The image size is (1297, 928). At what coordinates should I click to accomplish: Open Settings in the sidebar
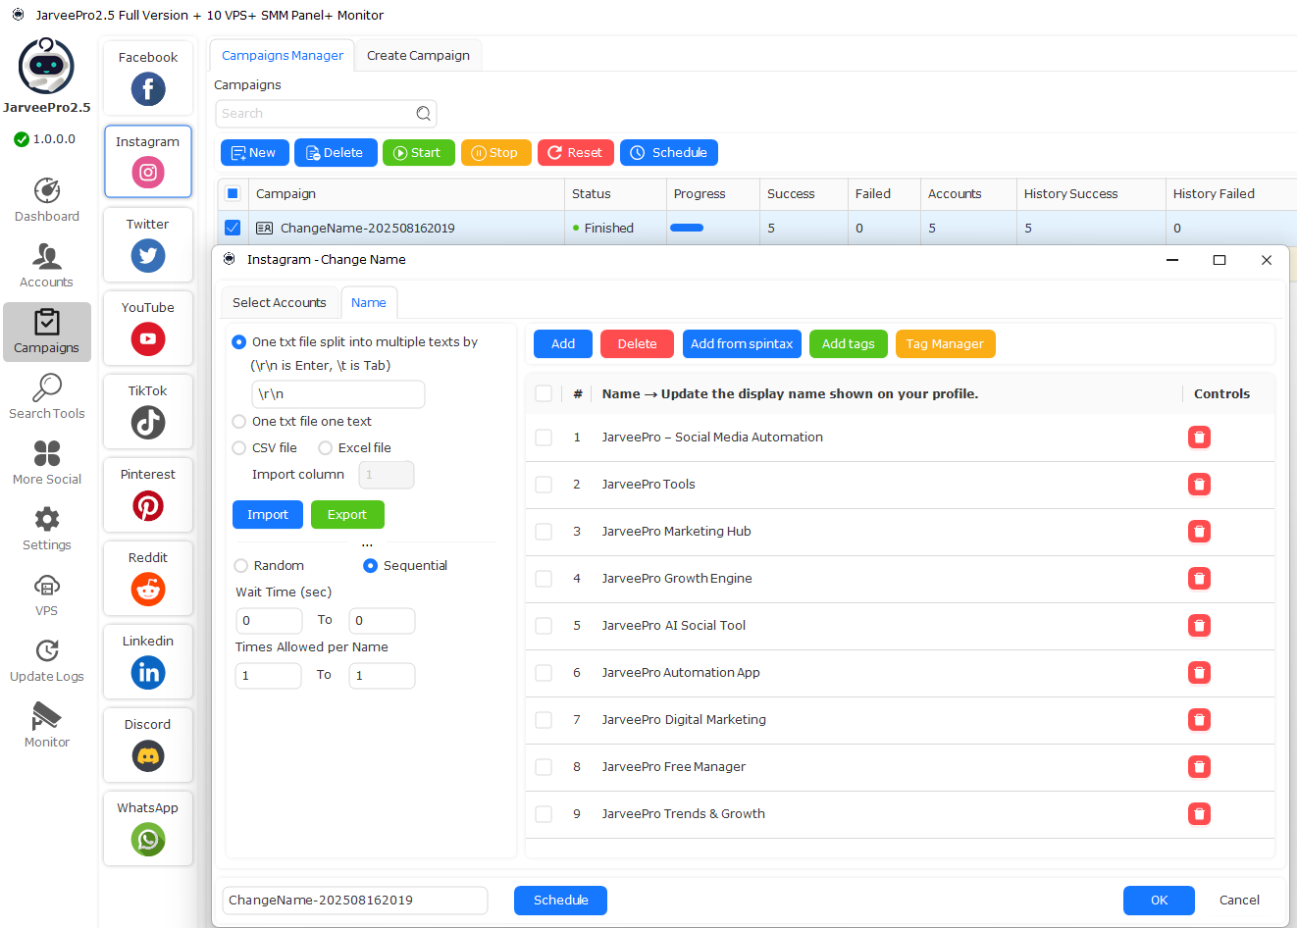47,529
